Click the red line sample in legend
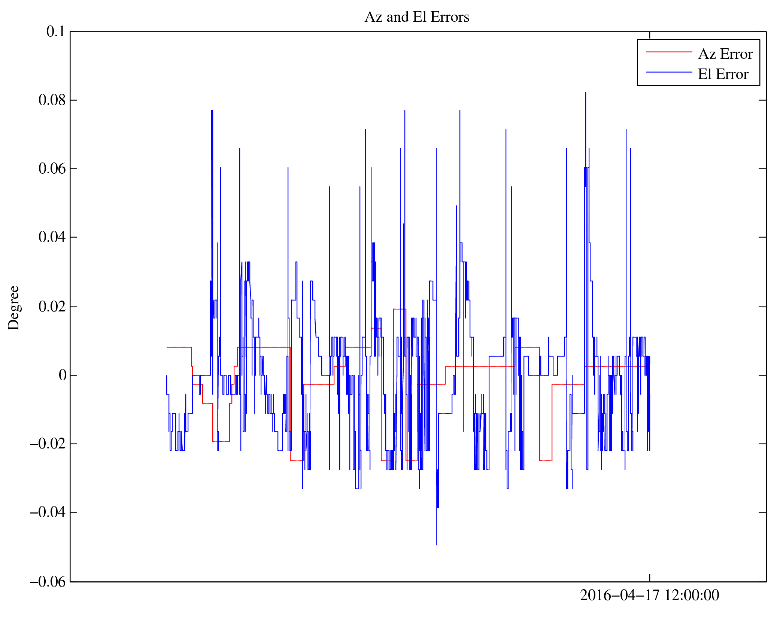The width and height of the screenshot is (777, 630). (x=669, y=52)
